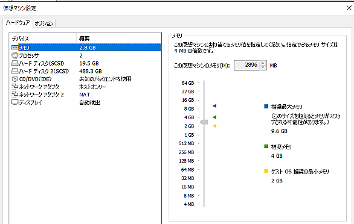Screen dimensions: 354x224
Task: Select the メモリ row label
Action: click(24, 48)
